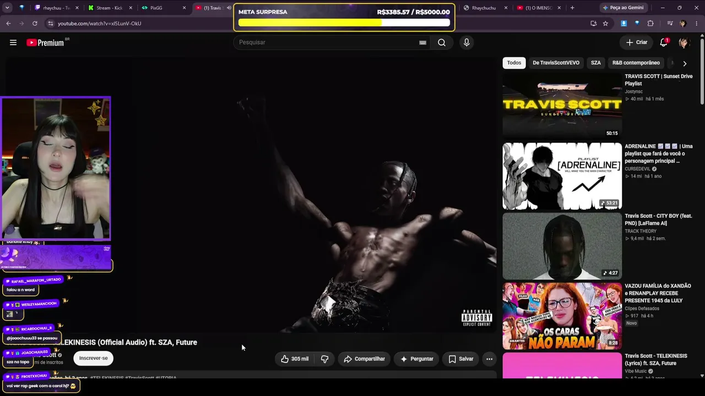Close the rhaychuu Twitch tab
This screenshot has width=705, height=396.
pyautogui.click(x=77, y=8)
